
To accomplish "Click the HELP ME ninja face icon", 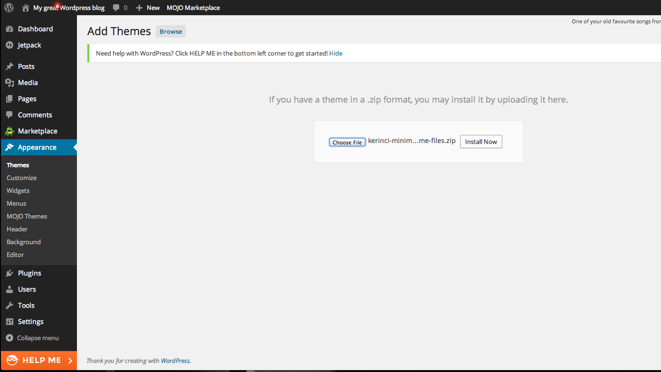I will point(13,361).
